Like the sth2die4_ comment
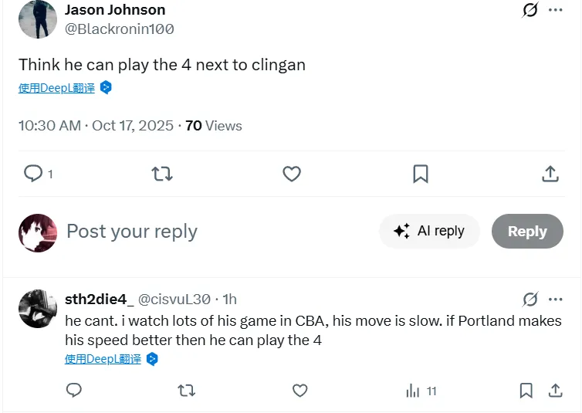Screen dimensions: 582x413 [299, 391]
